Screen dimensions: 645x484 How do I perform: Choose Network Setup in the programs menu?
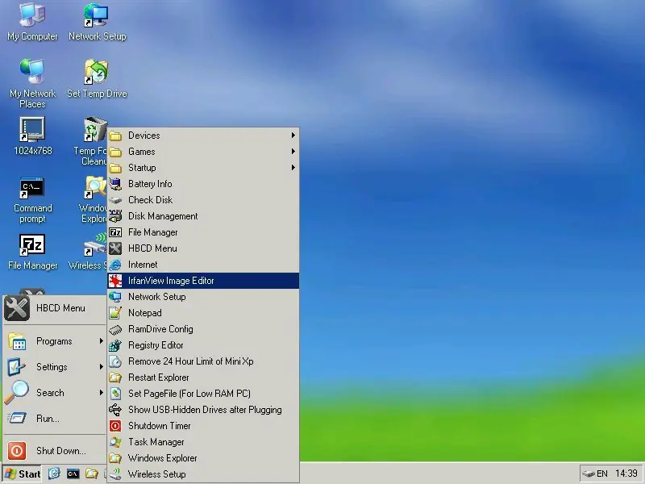pyautogui.click(x=203, y=297)
